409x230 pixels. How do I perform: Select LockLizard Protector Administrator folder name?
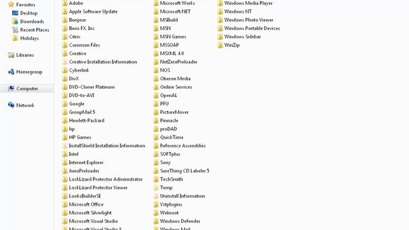coord(105,179)
